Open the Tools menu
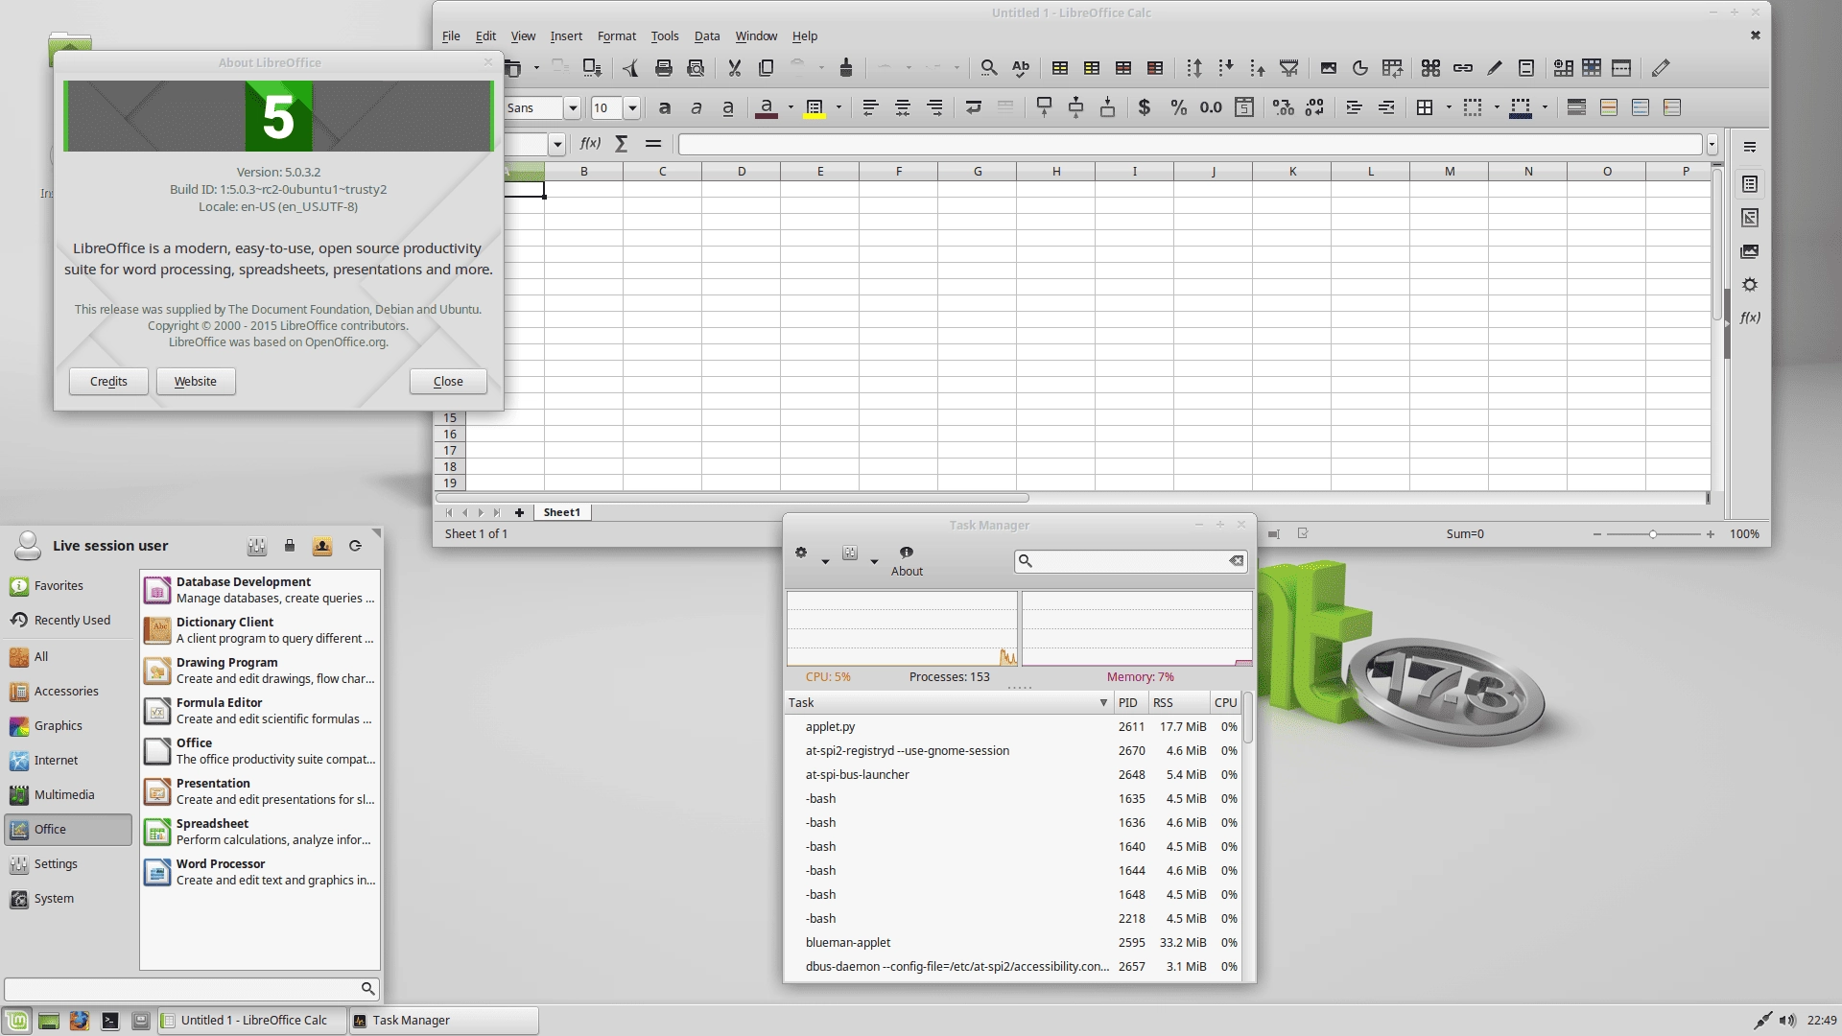The height and width of the screenshot is (1036, 1842). coord(664,36)
